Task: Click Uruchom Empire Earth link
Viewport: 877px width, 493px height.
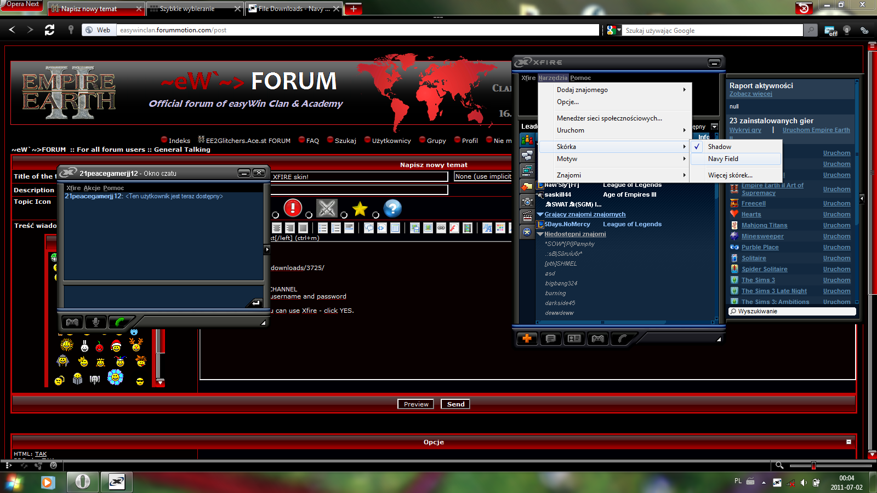Action: click(x=816, y=130)
